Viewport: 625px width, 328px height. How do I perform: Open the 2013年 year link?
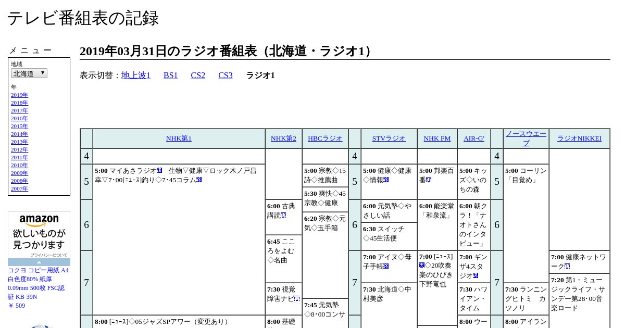19,142
